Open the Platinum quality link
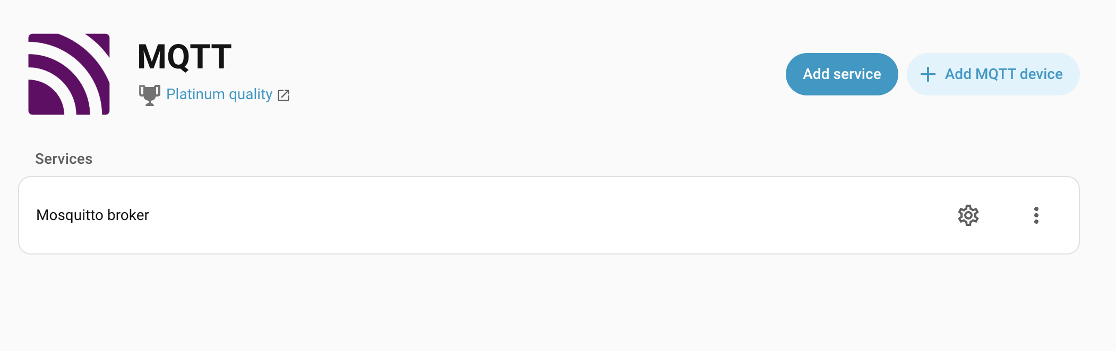Viewport: 1116px width, 351px height. pyautogui.click(x=219, y=94)
